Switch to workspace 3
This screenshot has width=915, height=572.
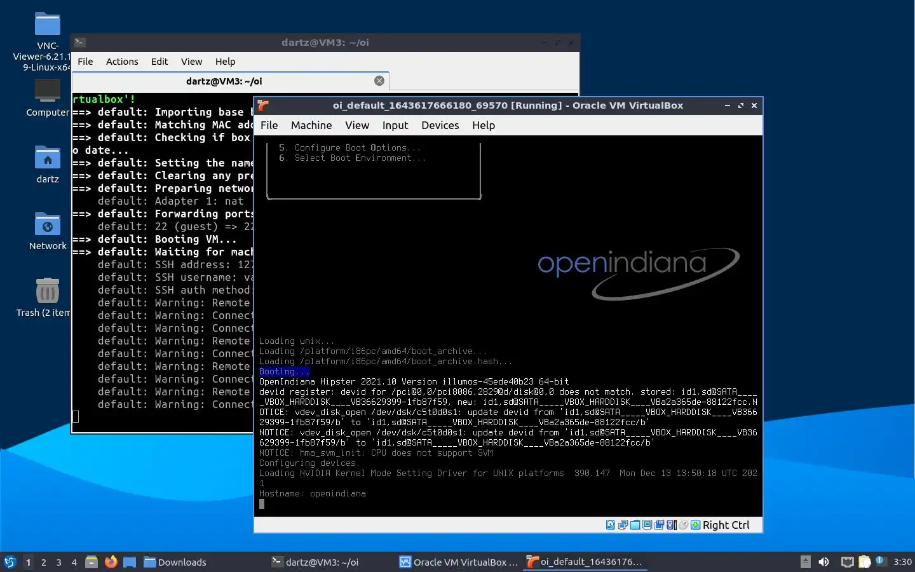58,562
